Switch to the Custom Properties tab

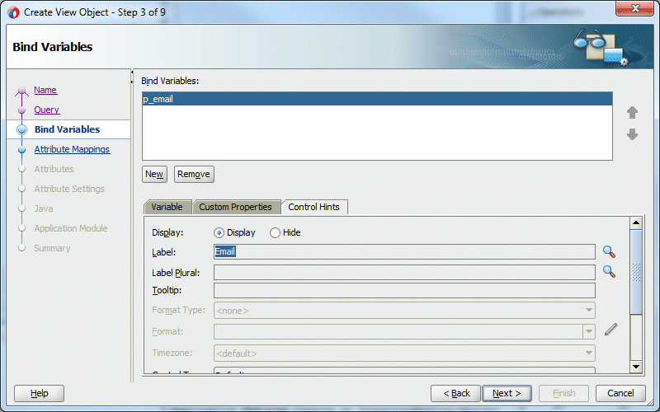click(236, 207)
